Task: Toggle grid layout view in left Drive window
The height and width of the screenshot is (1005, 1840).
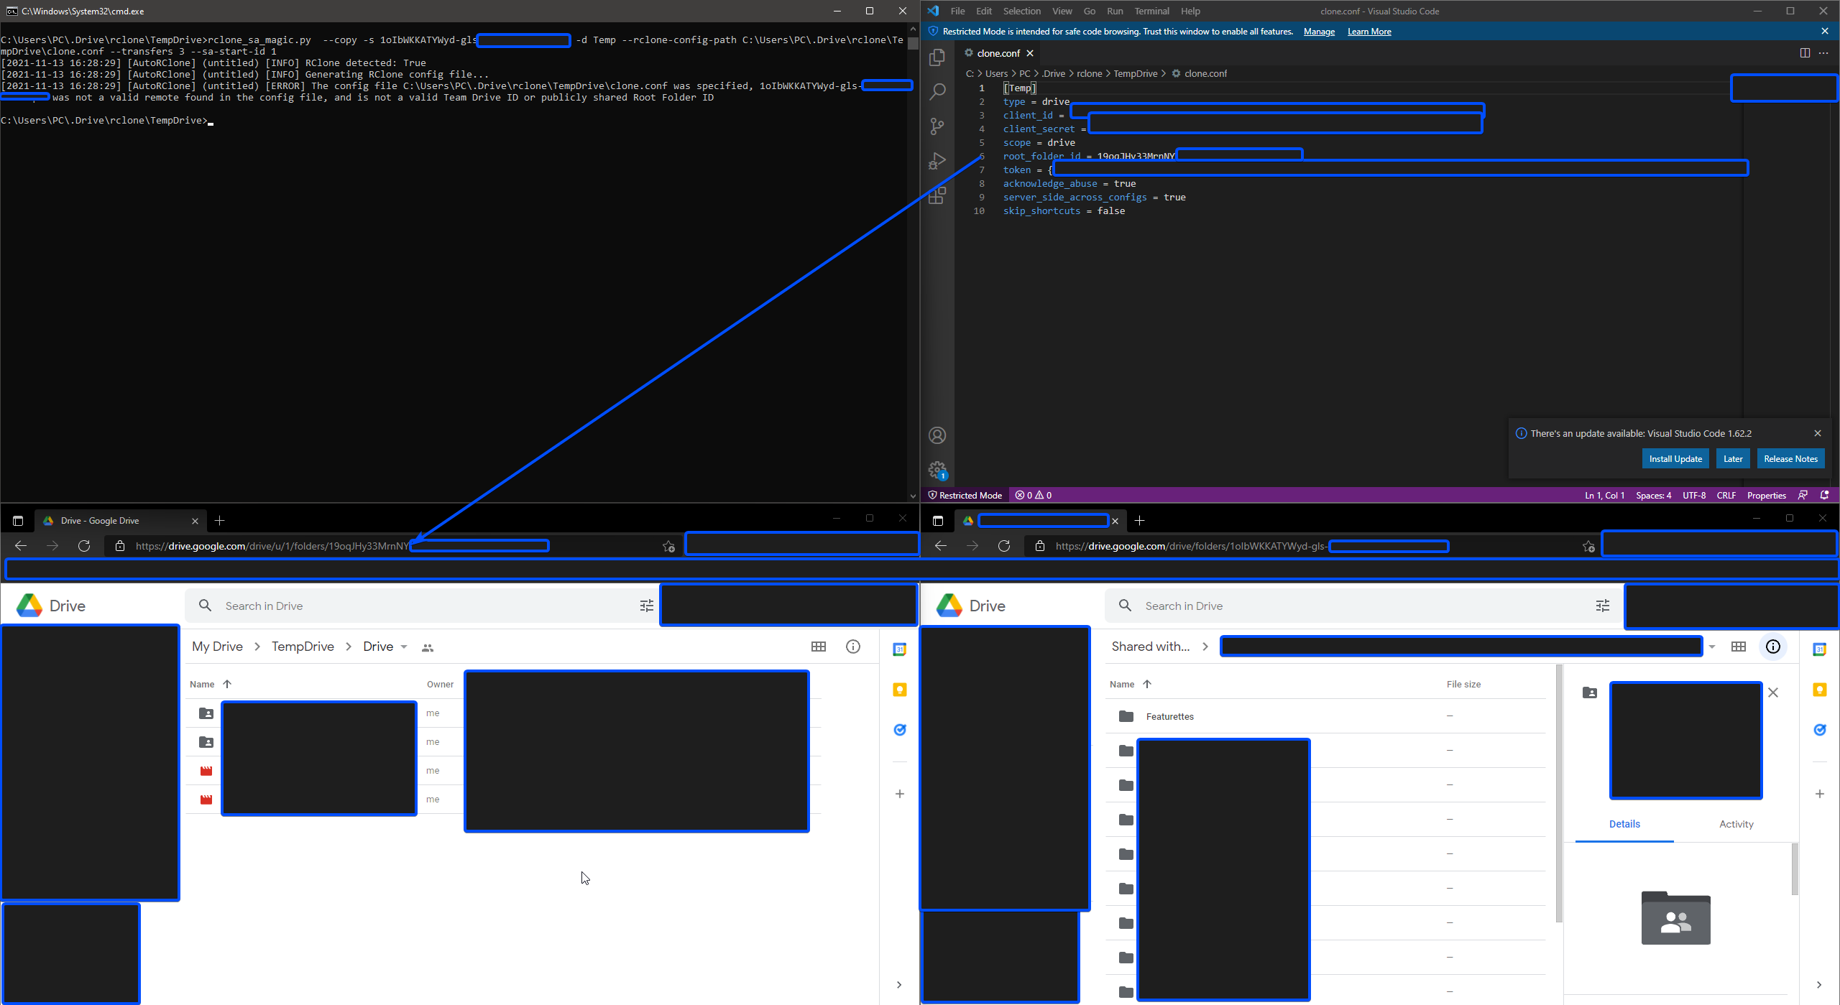Action: click(818, 647)
